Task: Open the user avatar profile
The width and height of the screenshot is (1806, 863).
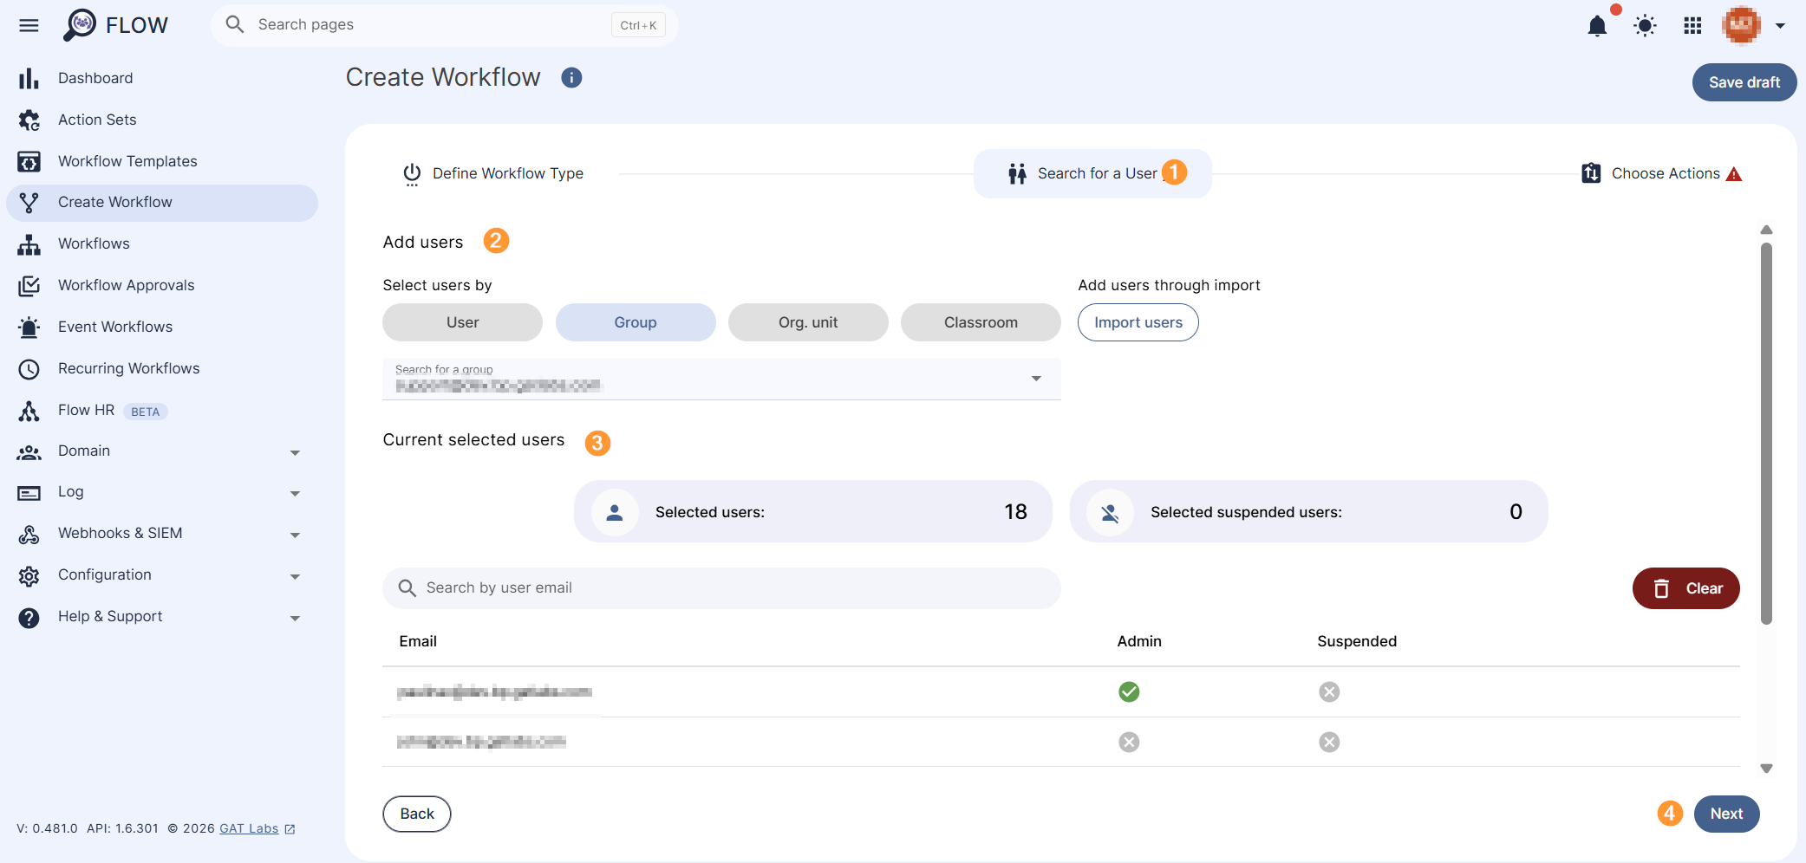Action: click(1742, 25)
